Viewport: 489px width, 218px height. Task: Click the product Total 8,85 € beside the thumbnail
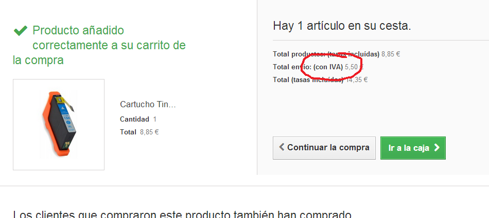point(149,132)
